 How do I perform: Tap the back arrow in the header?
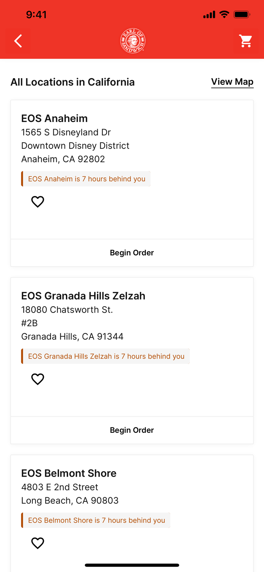pos(18,41)
